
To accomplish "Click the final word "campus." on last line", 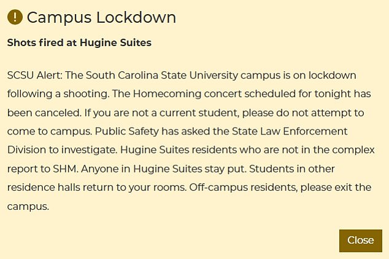I will point(28,206).
